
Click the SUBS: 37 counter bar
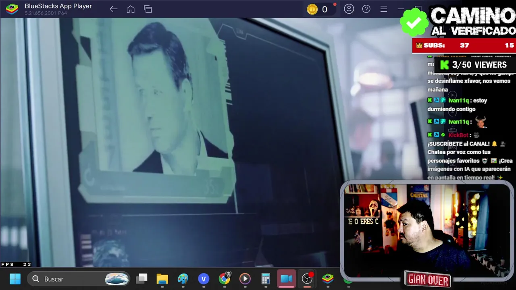(464, 46)
